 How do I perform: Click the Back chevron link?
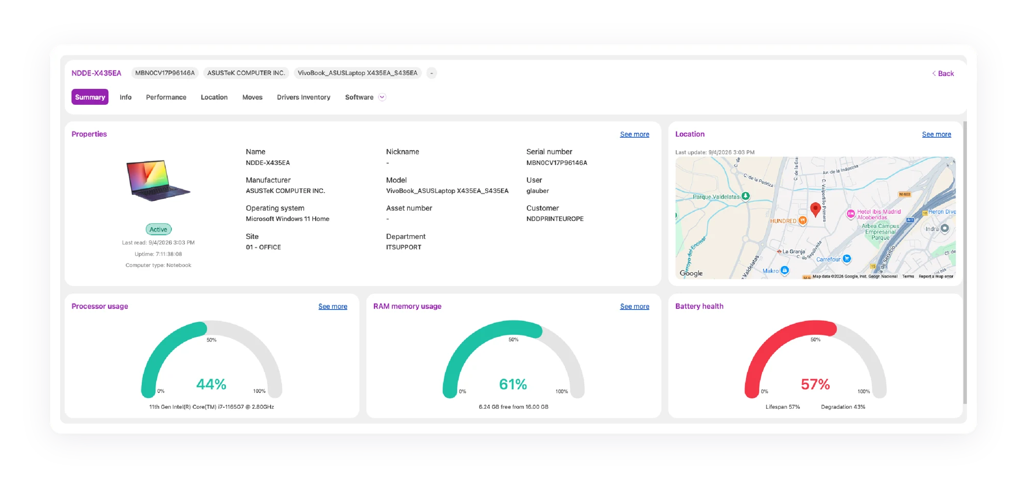coord(943,73)
